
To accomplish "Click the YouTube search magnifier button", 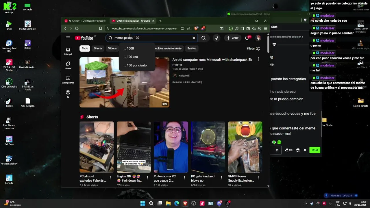I will [203, 38].
